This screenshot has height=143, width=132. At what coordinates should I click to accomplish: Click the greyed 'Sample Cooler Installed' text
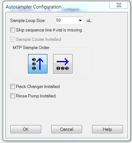pos(38,39)
